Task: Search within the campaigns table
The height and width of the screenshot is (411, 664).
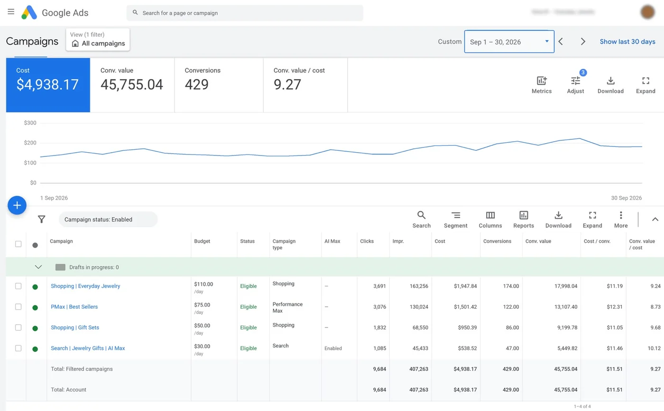Action: [421, 219]
